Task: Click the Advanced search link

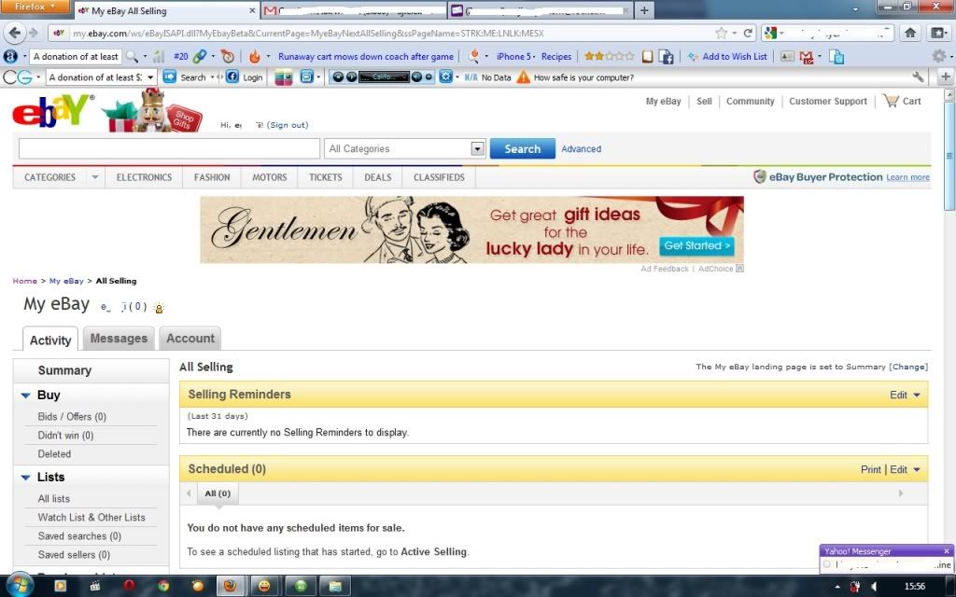Action: click(581, 148)
